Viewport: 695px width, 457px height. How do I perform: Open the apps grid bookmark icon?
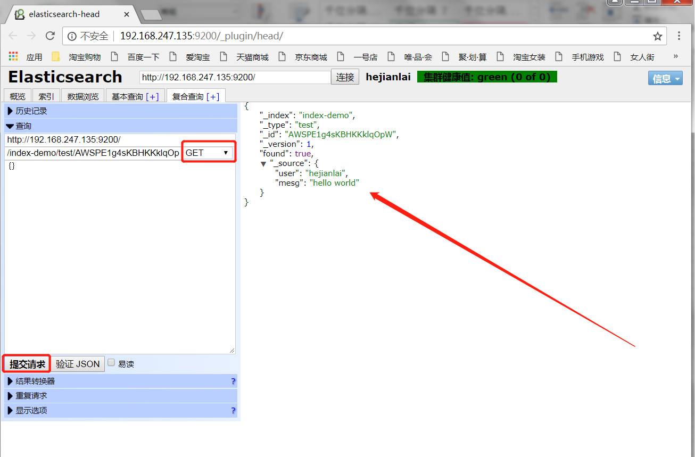point(13,56)
